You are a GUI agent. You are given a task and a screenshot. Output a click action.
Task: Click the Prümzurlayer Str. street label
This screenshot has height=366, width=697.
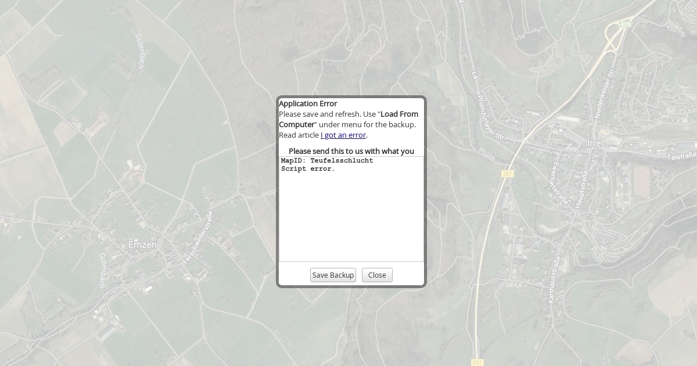491,117
